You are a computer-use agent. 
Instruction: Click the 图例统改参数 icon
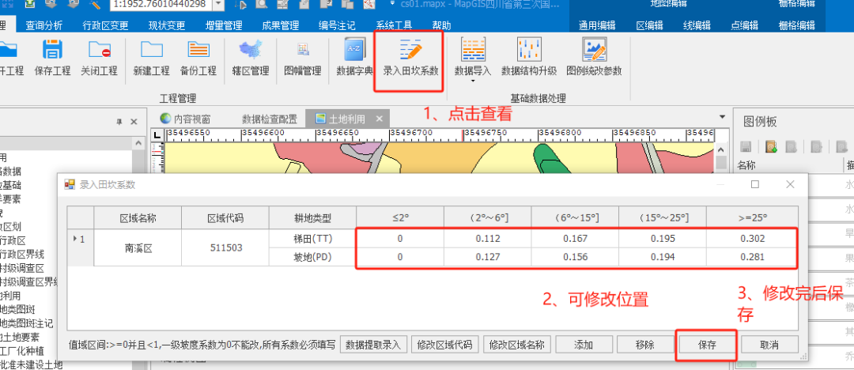tap(594, 51)
